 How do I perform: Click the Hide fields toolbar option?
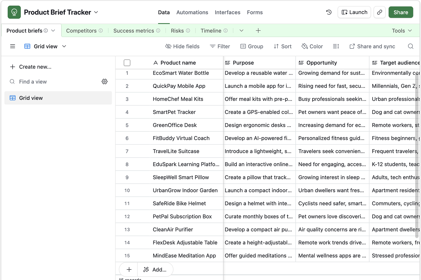182,46
